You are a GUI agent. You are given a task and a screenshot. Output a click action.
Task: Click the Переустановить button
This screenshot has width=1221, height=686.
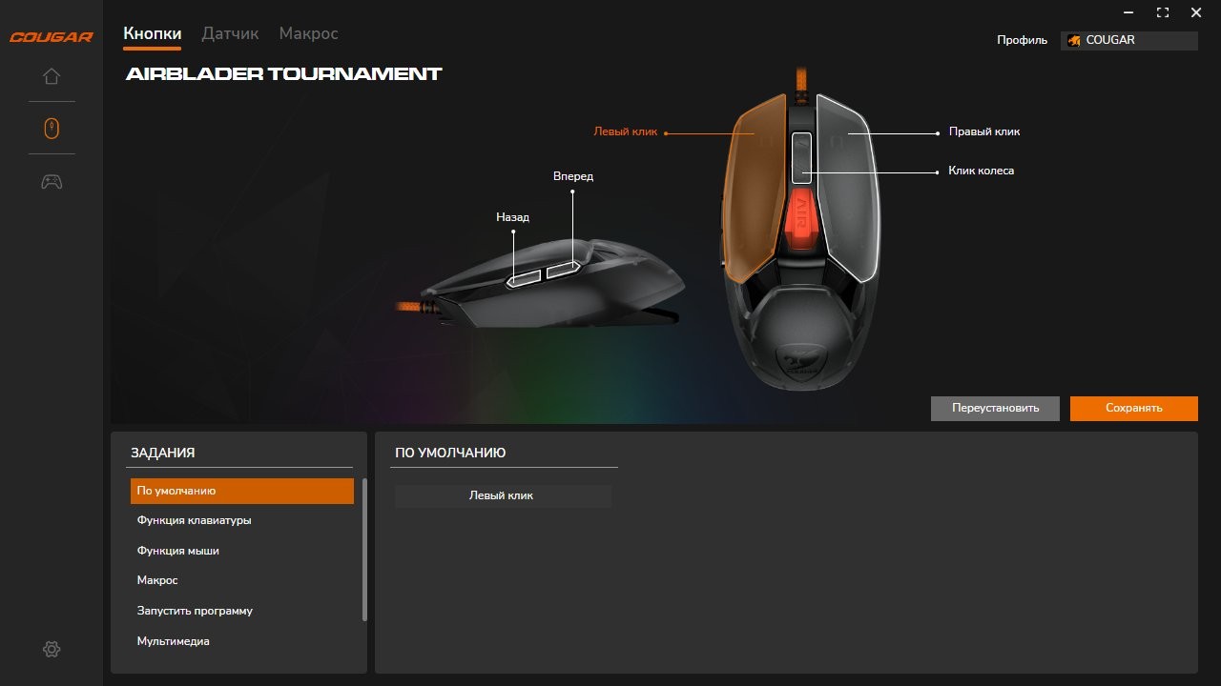click(995, 408)
